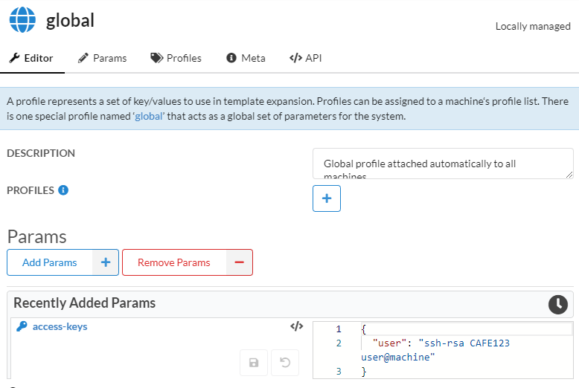Add a profile with the plus button
The height and width of the screenshot is (388, 579).
coord(327,198)
